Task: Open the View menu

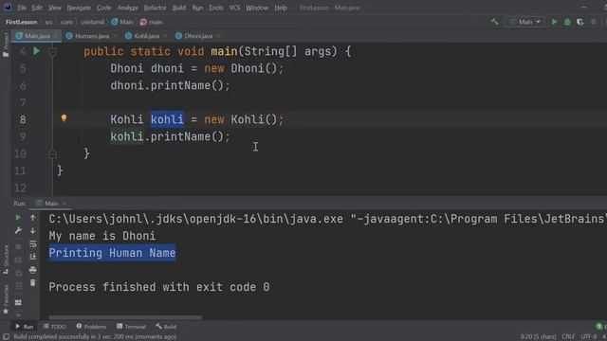Action: [x=55, y=8]
